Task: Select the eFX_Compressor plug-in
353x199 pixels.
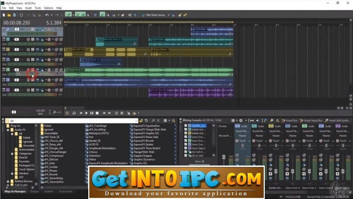Action: [52, 156]
